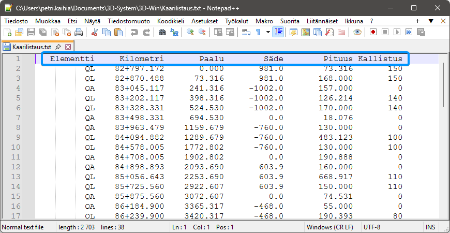Click the Windows (CR LF) status bar field

tap(329, 227)
